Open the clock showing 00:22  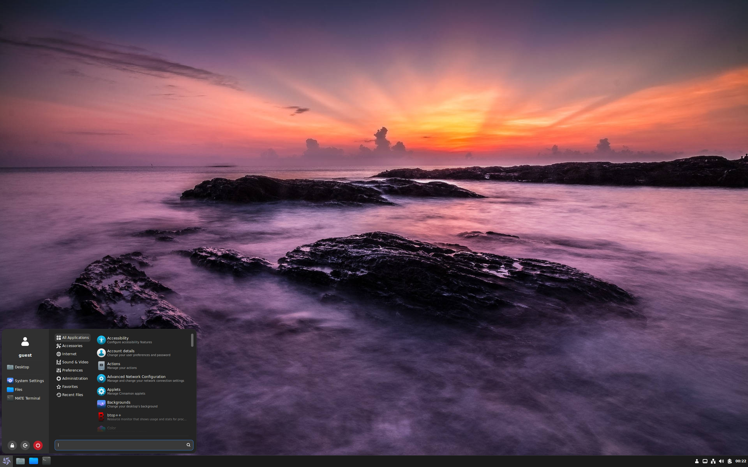[x=741, y=461]
